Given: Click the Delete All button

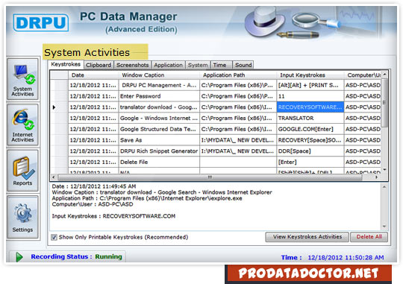Looking at the screenshot, I should [369, 237].
